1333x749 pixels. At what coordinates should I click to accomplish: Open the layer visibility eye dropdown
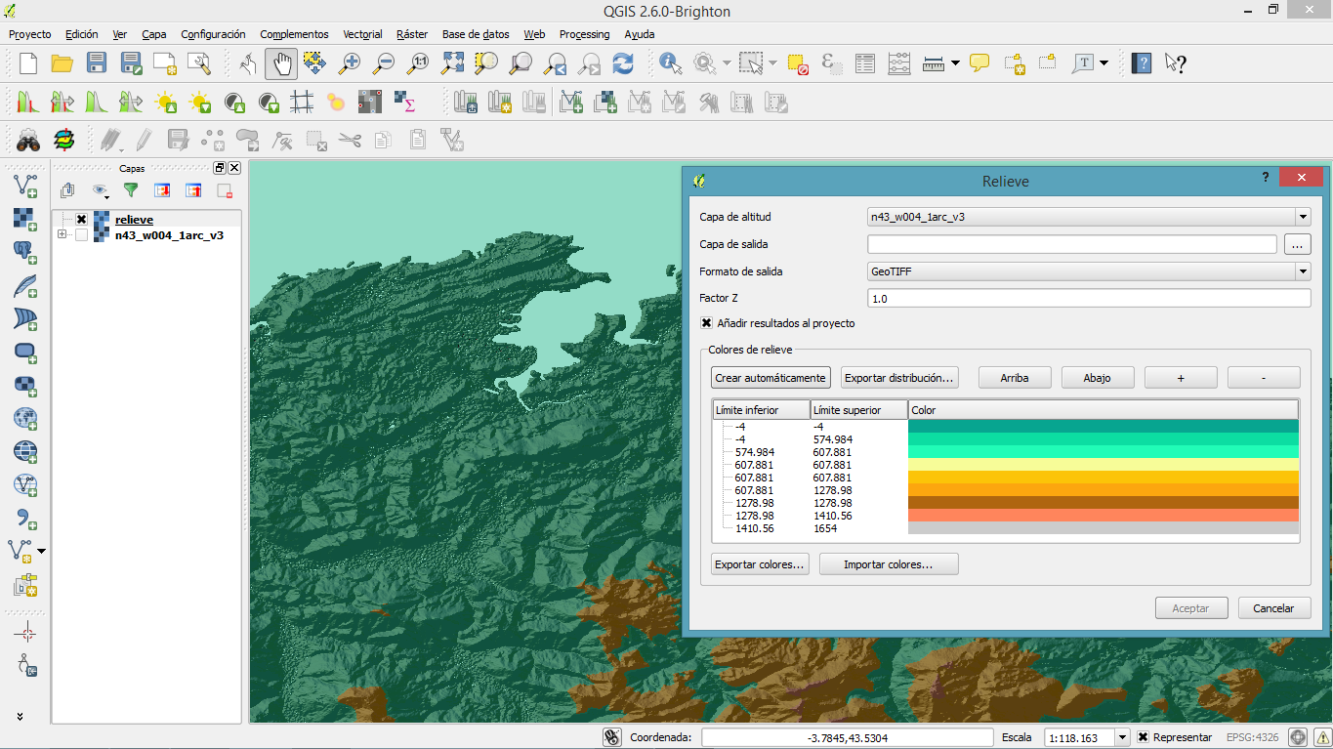105,198
